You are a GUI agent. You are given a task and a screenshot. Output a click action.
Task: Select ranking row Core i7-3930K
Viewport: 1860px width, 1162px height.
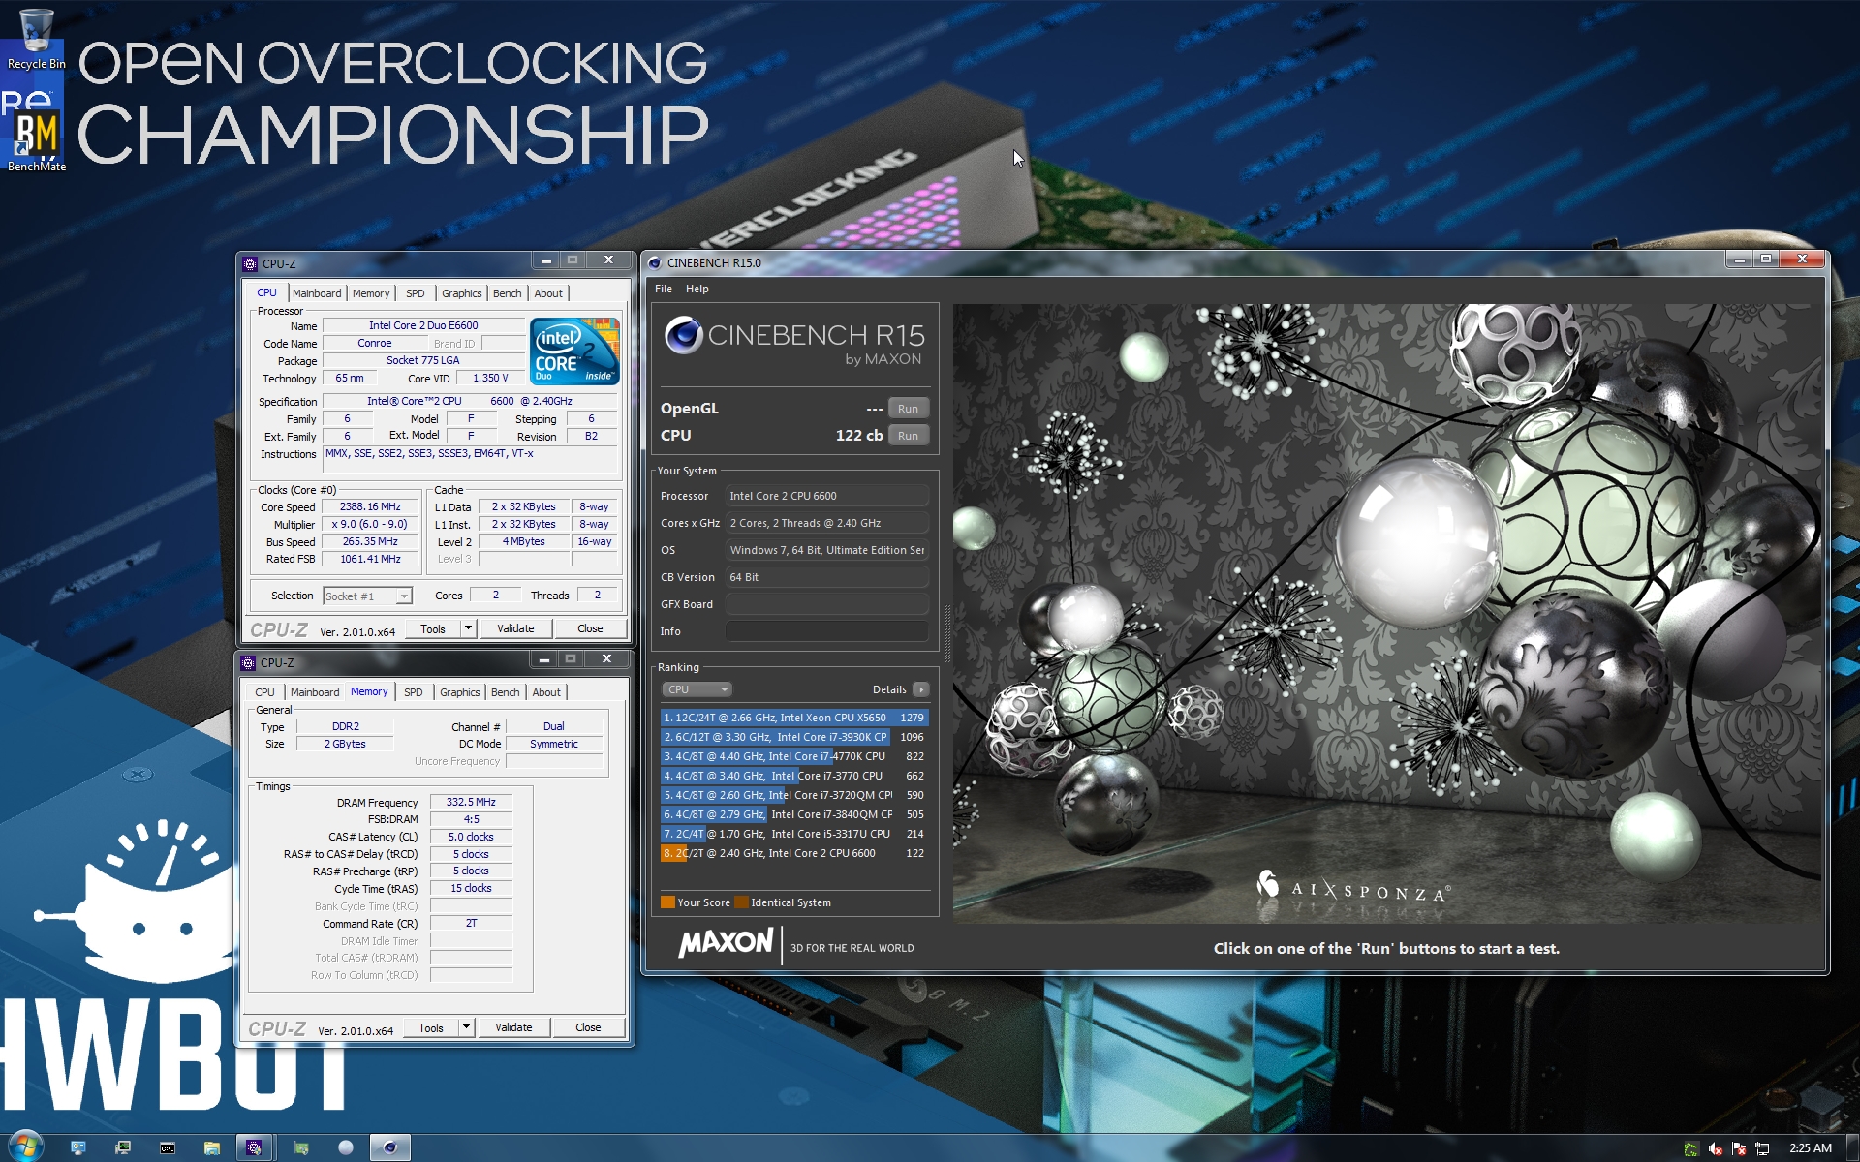point(794,737)
